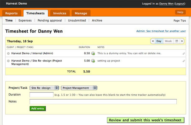This screenshot has width=191, height=125.
Task: Open the Reports tab
Action: coord(11,13)
